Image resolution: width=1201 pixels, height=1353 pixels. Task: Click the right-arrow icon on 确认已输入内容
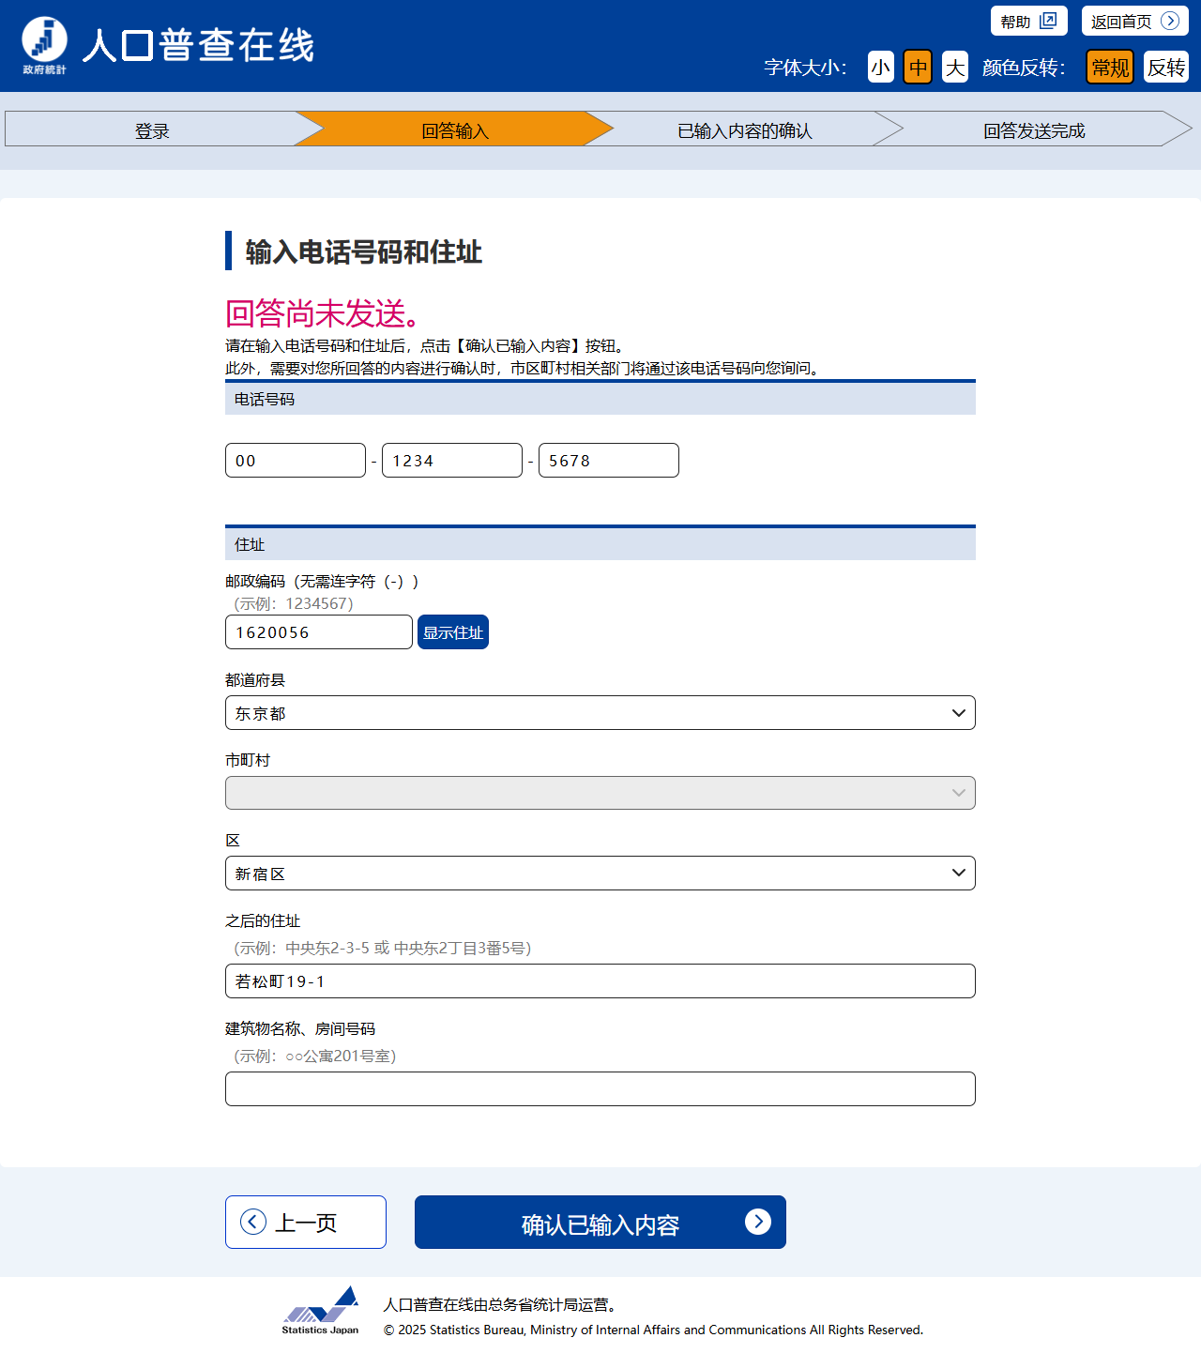(x=757, y=1222)
